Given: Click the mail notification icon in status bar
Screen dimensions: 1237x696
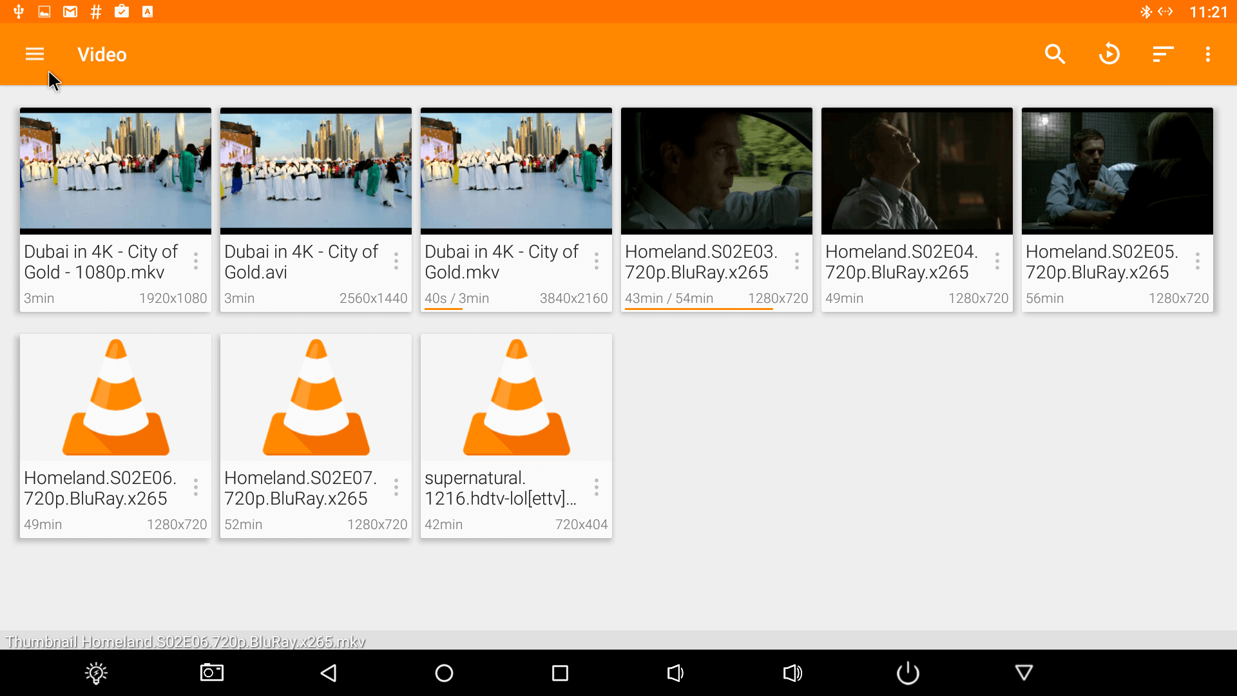Looking at the screenshot, I should click(70, 12).
